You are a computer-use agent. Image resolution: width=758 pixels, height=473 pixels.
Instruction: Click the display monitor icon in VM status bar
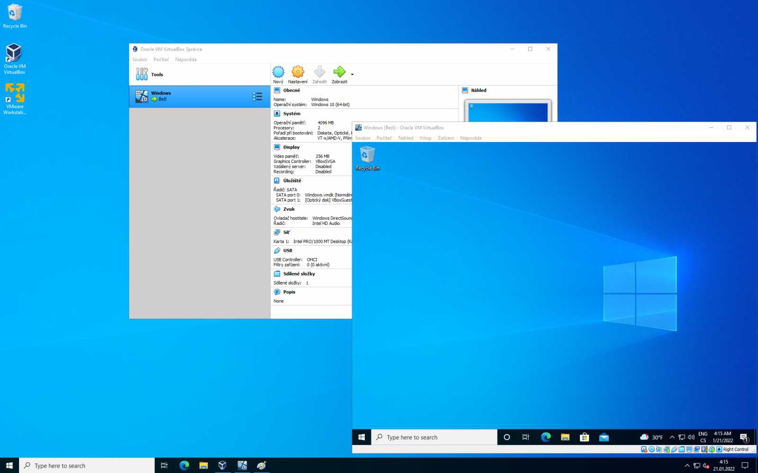[689, 449]
